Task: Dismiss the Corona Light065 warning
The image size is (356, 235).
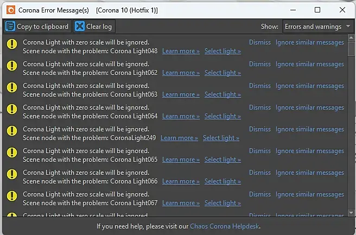Action: pos(259,151)
